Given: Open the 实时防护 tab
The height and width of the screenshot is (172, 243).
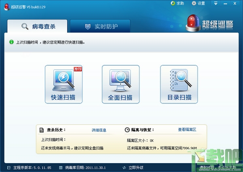Looking at the screenshot, I should 100,26.
